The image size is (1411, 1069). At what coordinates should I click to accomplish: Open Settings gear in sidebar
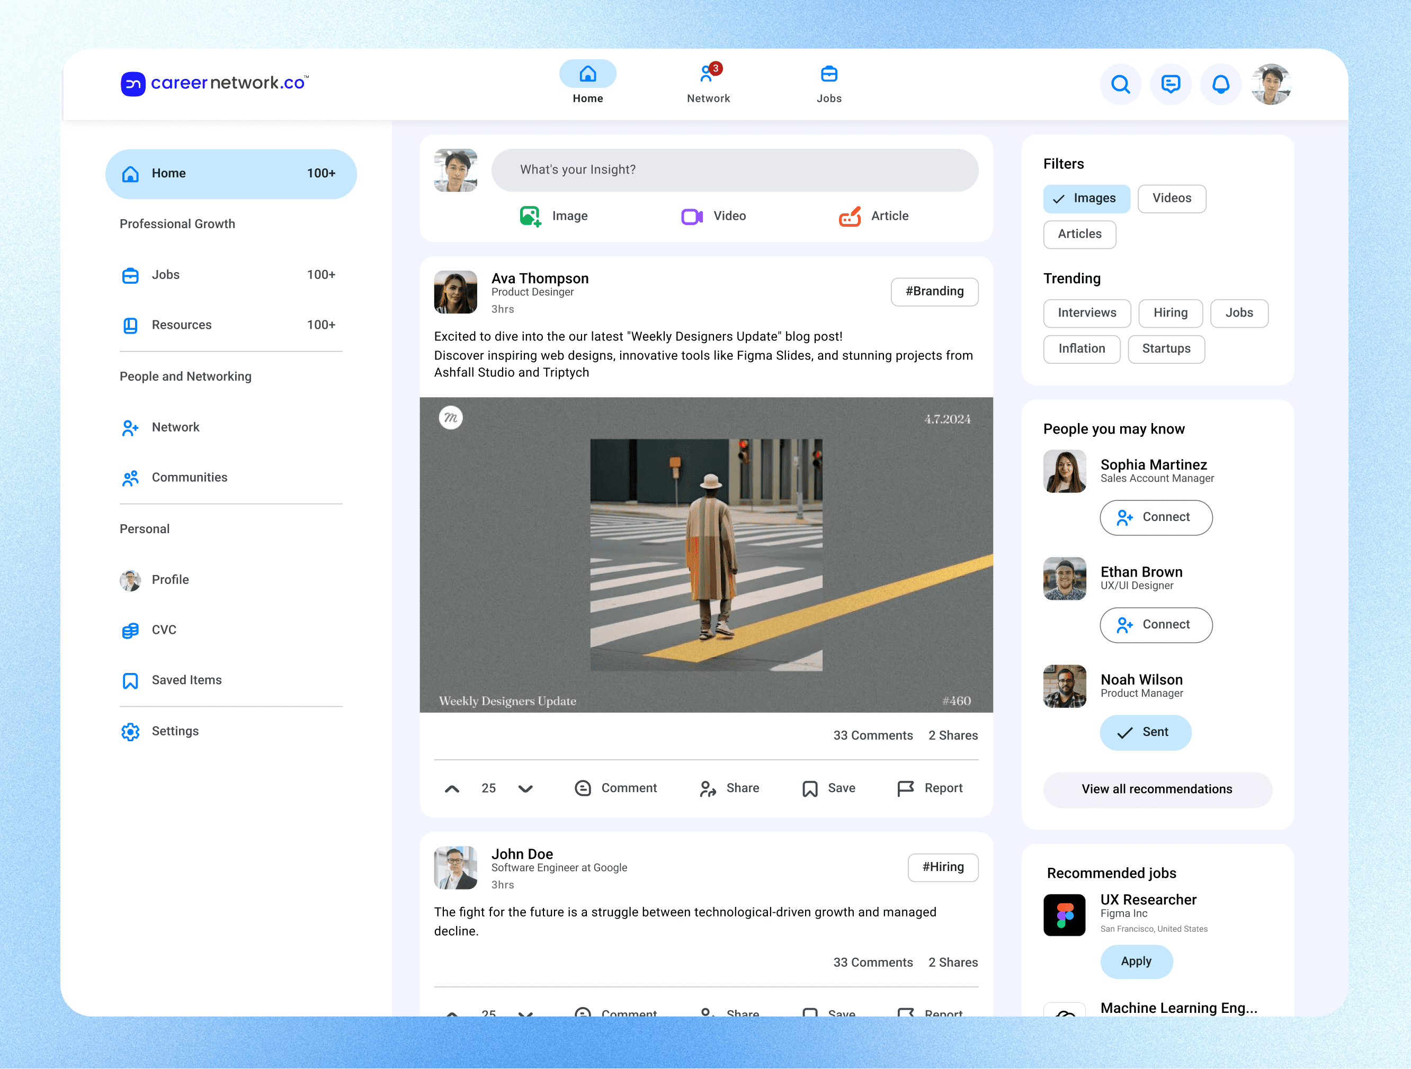(x=130, y=731)
